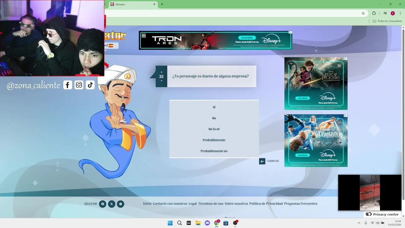Open the Chrome three-dot menu
The width and height of the screenshot is (405, 228).
click(400, 13)
